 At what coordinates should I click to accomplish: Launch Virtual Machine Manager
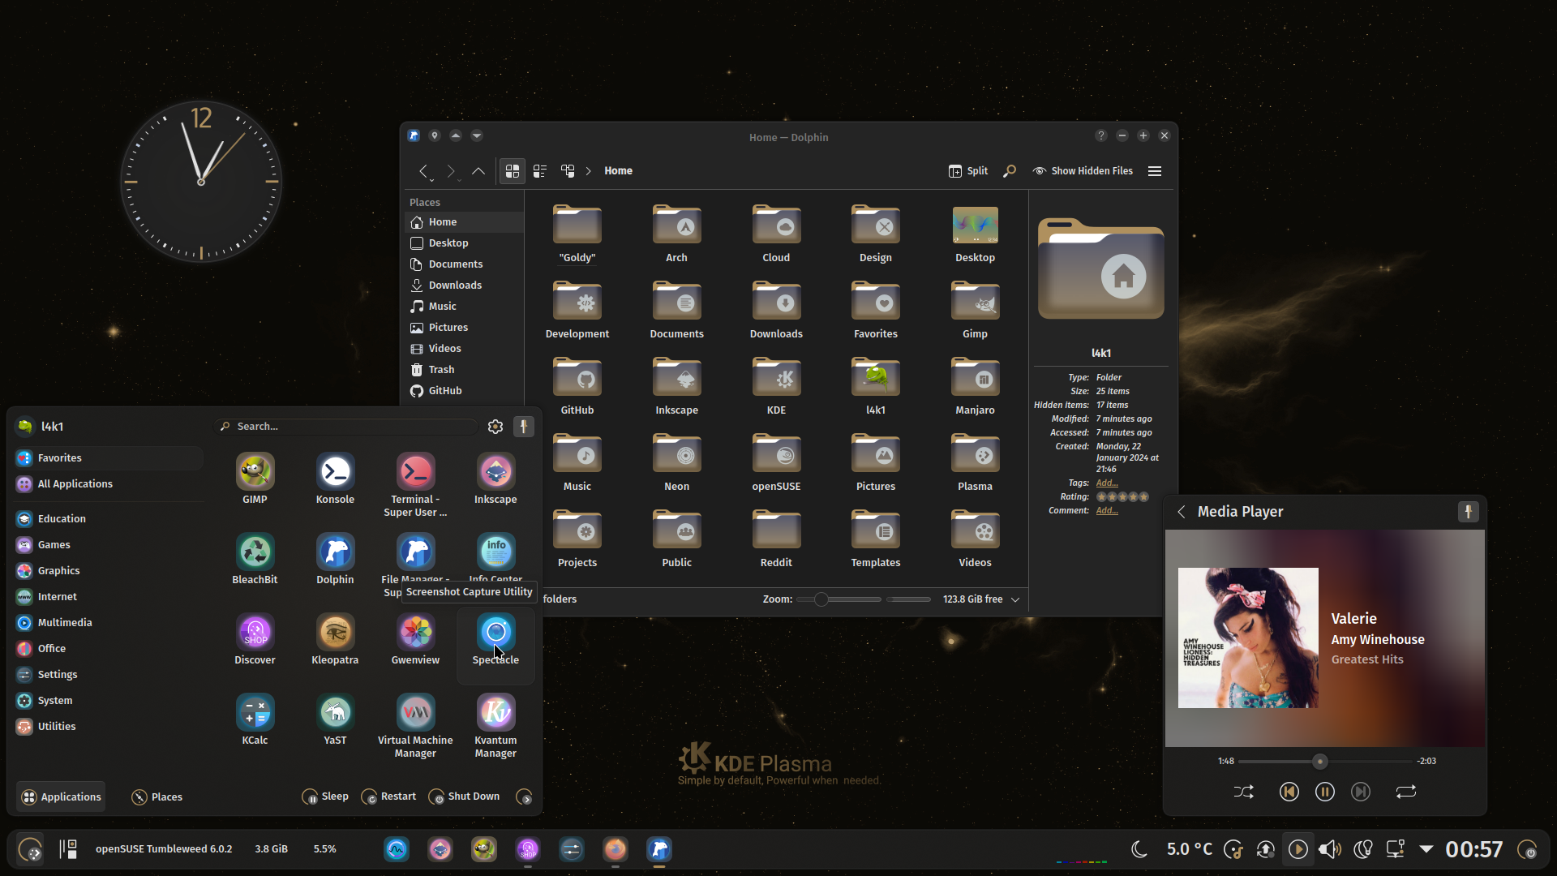[415, 726]
